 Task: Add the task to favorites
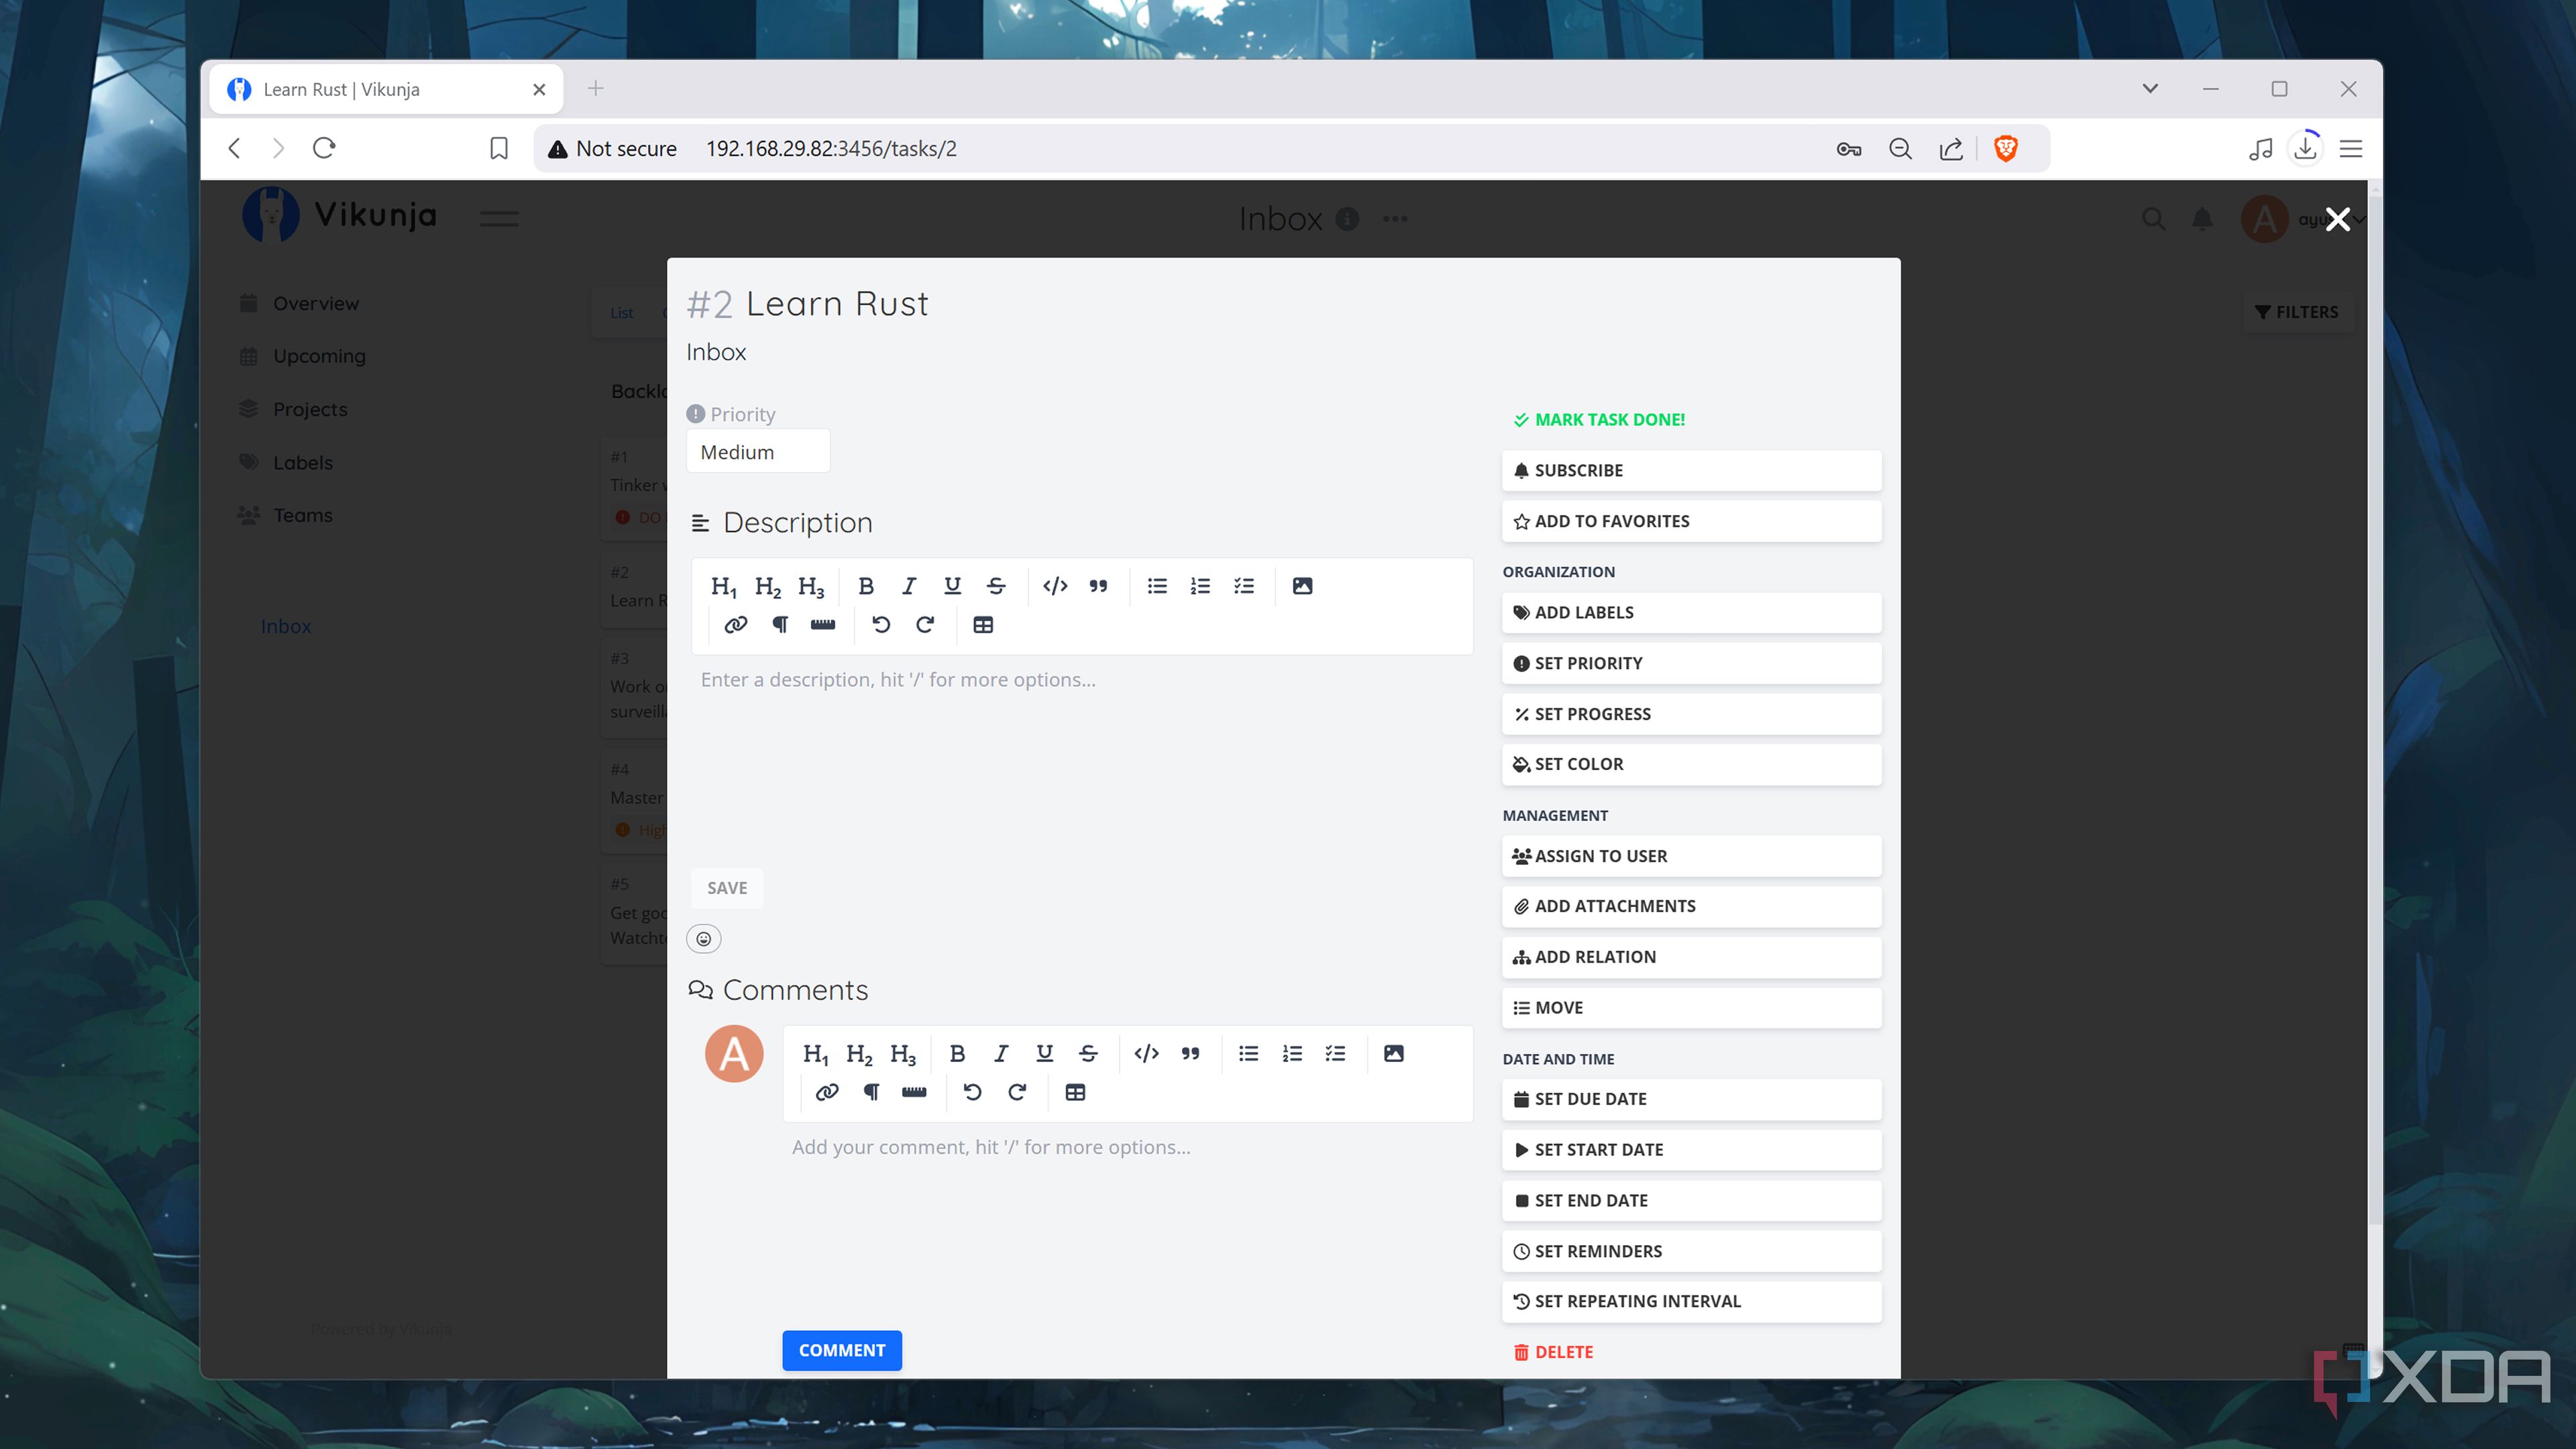click(1690, 520)
